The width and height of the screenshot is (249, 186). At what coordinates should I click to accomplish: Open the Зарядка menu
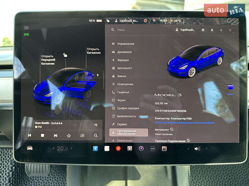click(120, 60)
